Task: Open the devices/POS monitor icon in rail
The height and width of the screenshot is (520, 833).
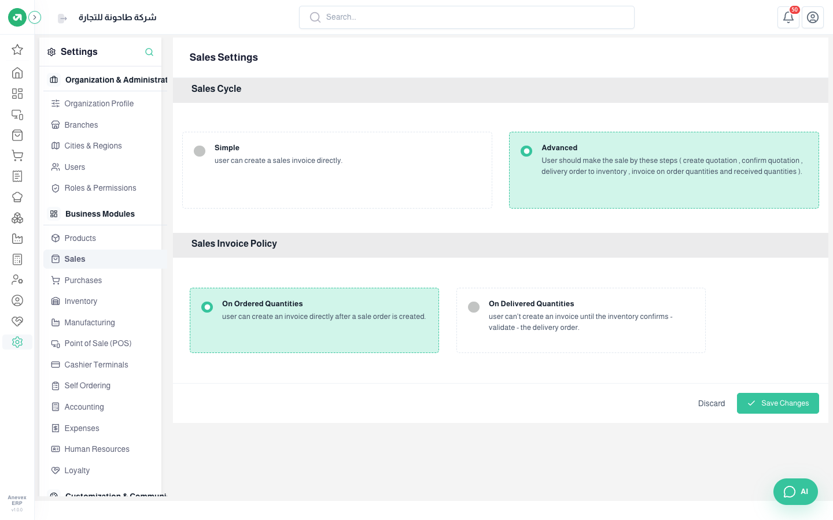Action: pyautogui.click(x=17, y=114)
